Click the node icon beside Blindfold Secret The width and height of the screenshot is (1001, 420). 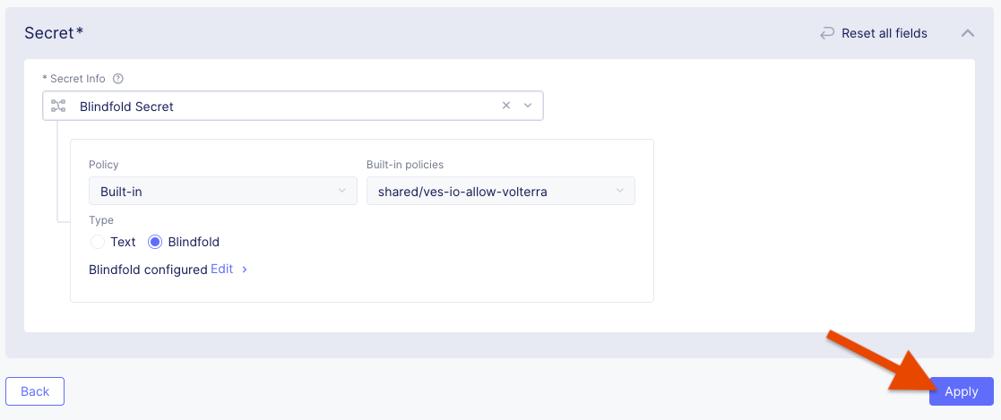tap(58, 106)
